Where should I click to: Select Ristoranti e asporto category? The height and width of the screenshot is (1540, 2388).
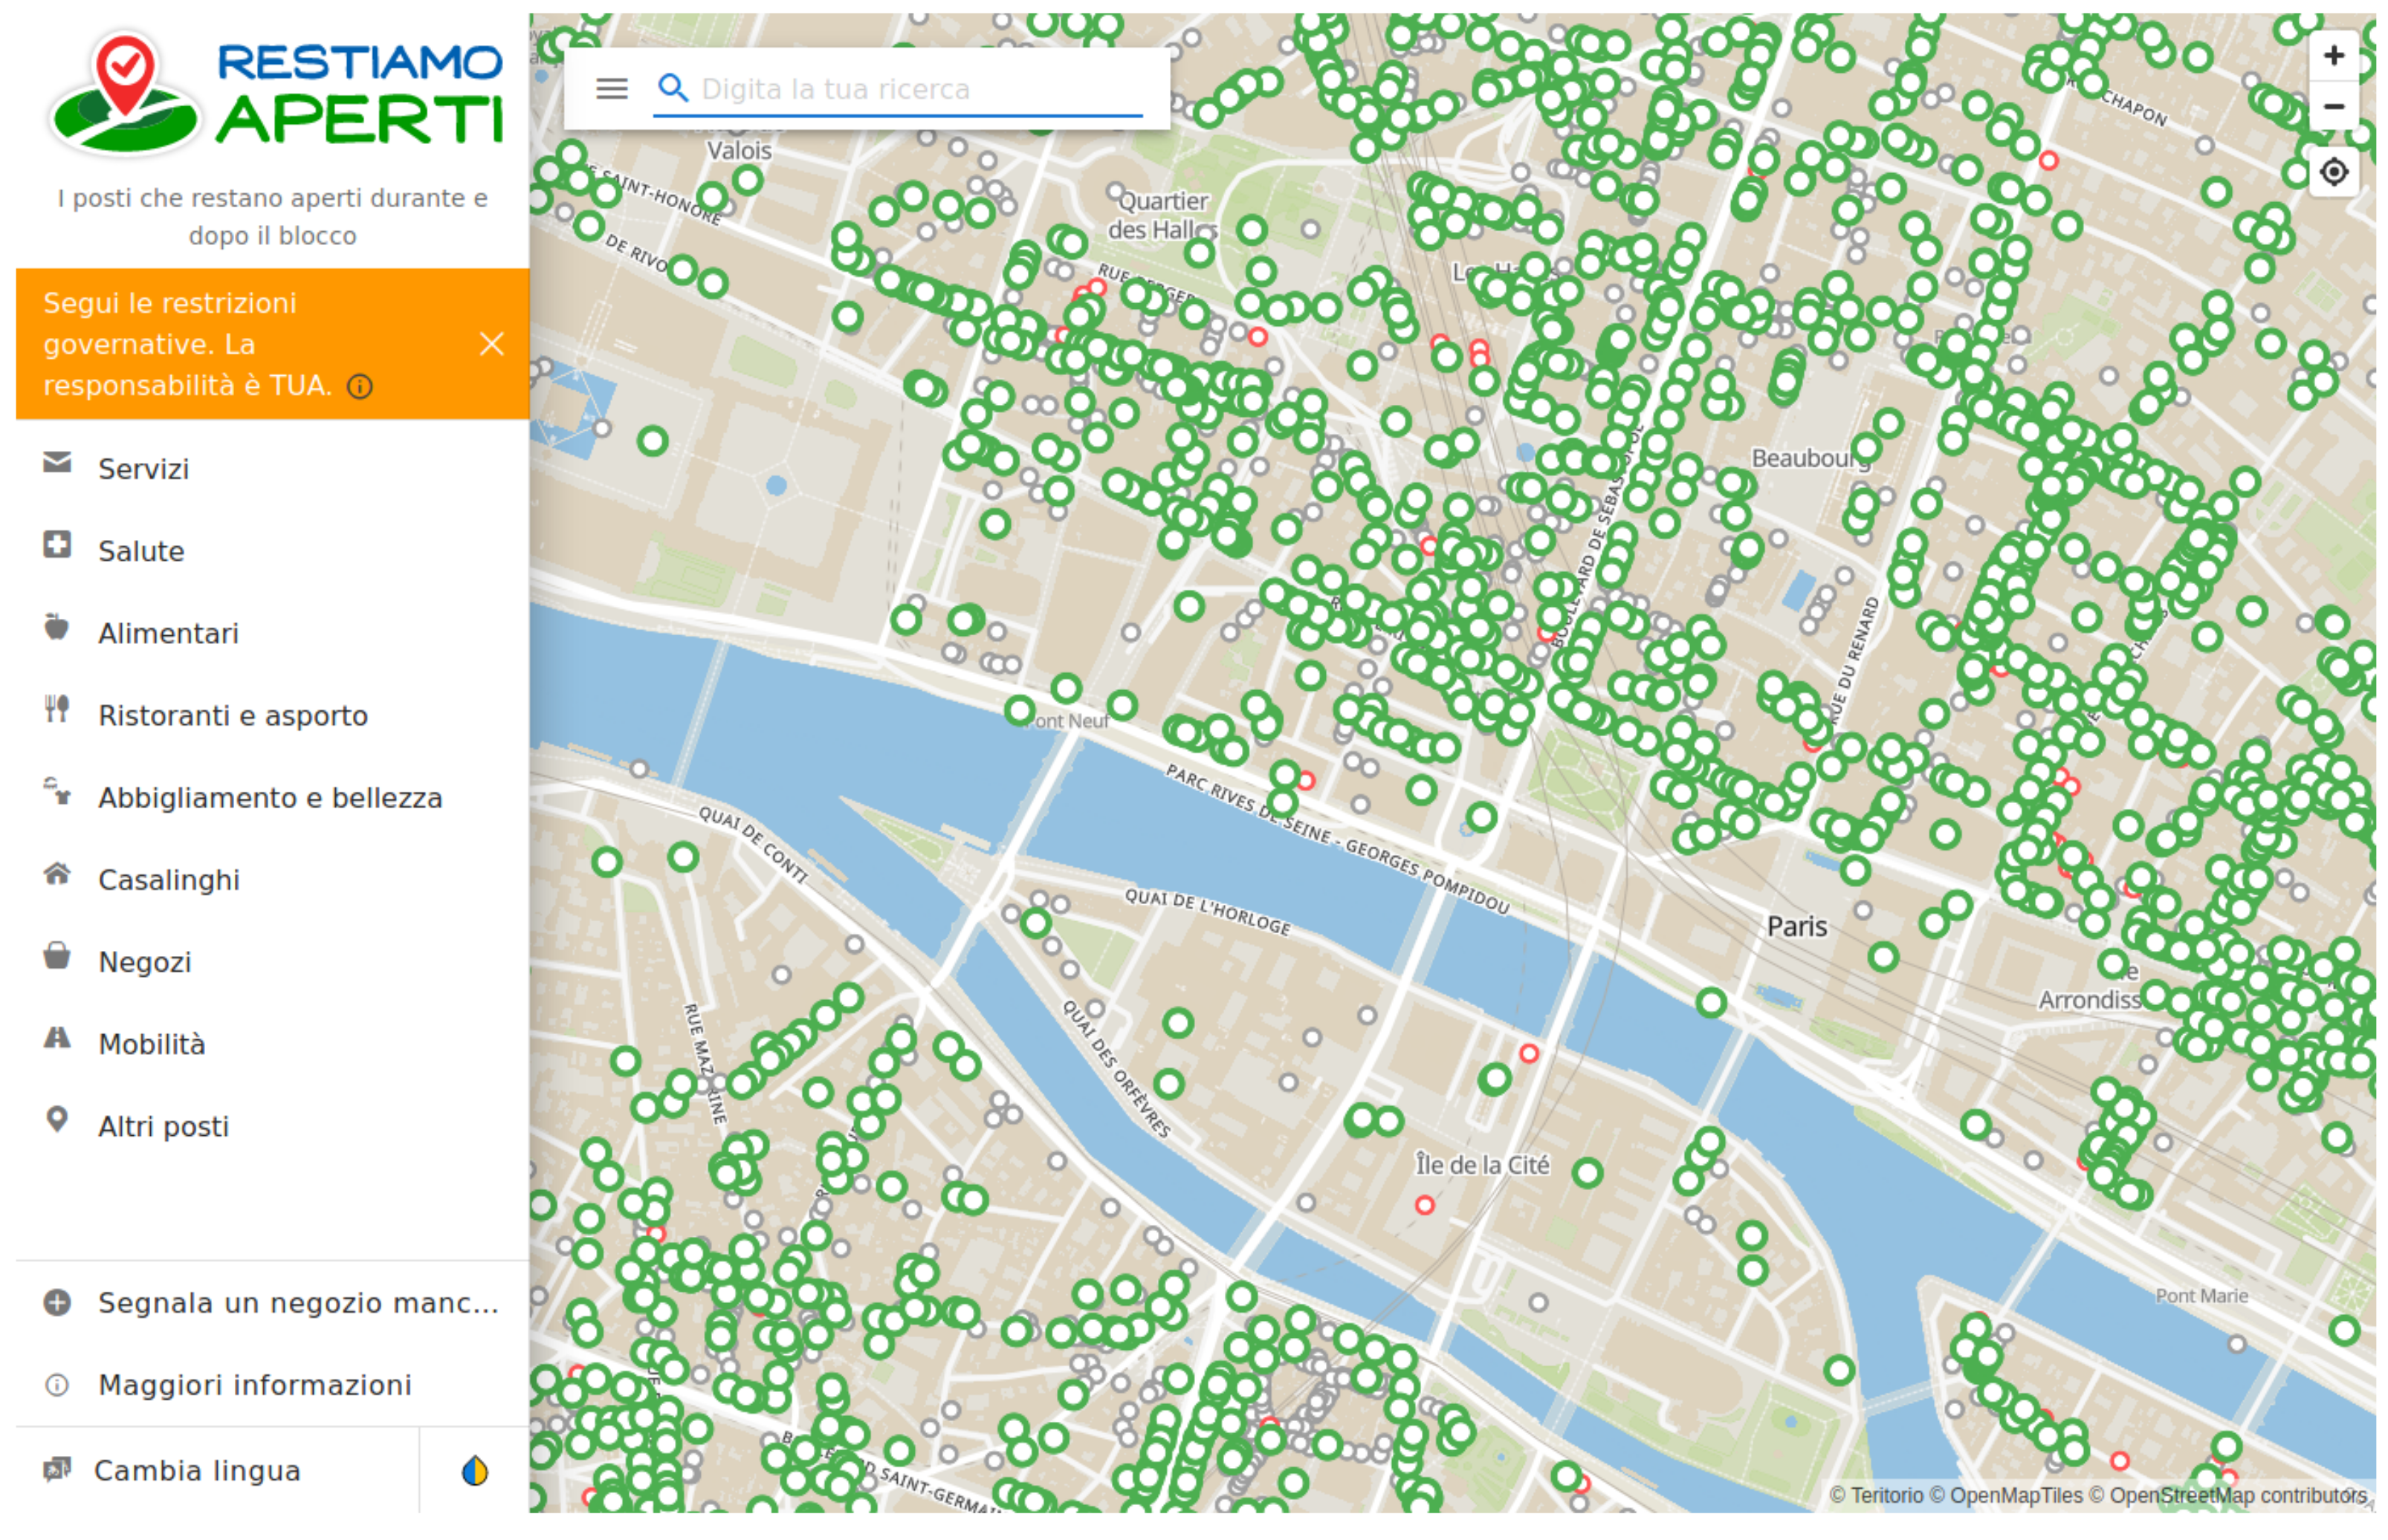click(232, 715)
